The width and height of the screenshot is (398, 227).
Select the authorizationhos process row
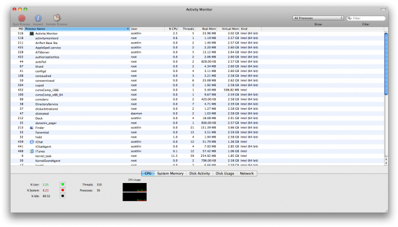tap(197, 57)
